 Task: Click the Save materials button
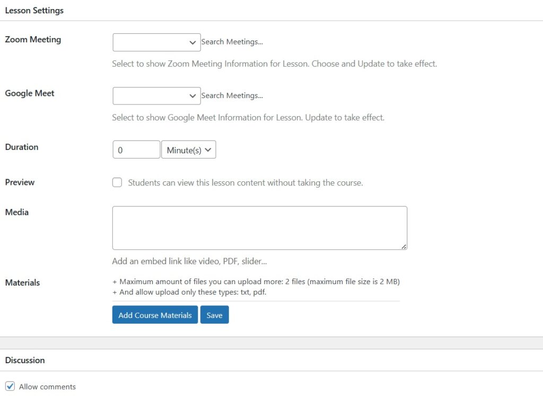[214, 315]
